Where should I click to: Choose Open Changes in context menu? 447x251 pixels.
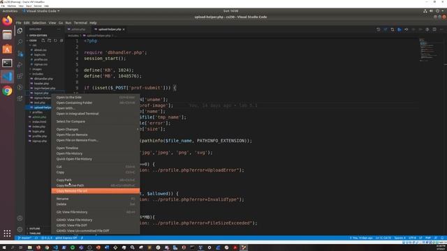pos(96,129)
